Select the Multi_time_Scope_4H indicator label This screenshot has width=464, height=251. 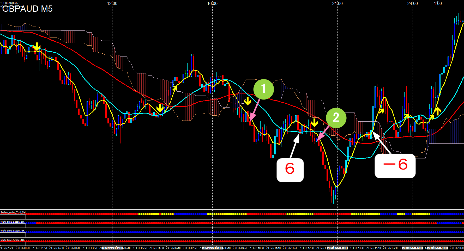tap(12, 231)
